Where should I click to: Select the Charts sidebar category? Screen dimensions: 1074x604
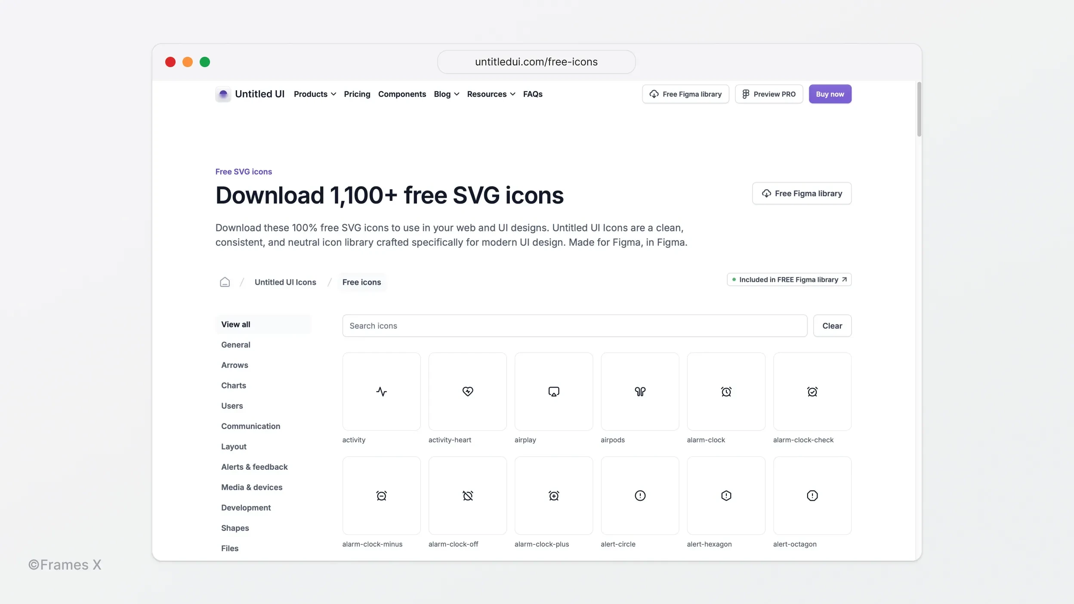233,385
